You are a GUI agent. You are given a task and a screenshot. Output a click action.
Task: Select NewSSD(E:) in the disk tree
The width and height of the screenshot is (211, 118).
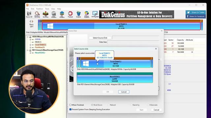click(40, 53)
